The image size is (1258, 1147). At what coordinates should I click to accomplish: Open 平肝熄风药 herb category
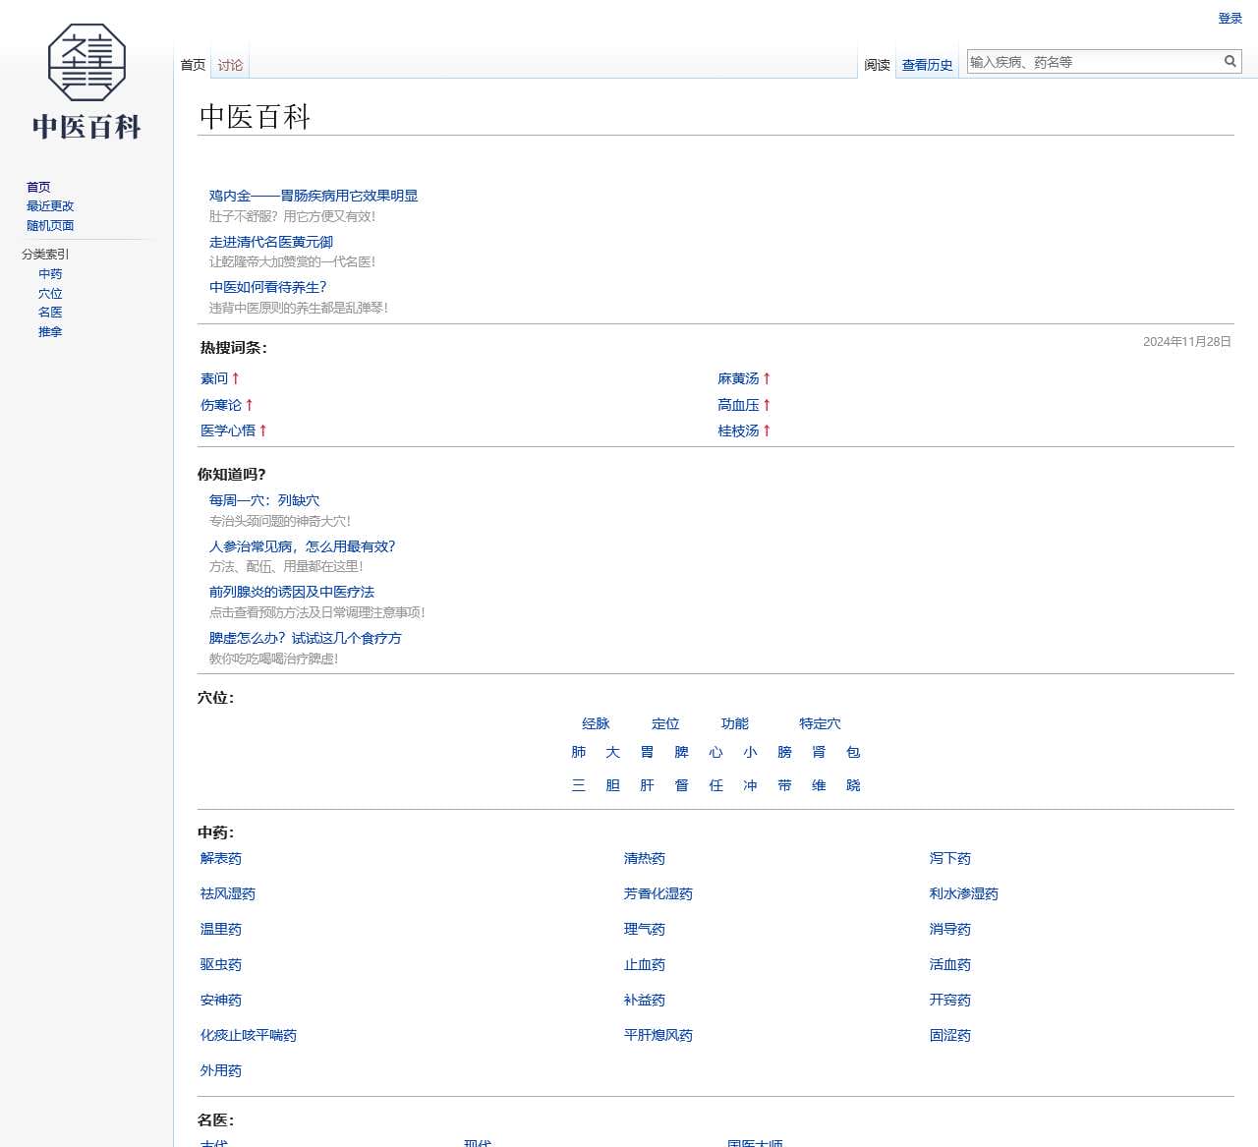pos(658,1035)
